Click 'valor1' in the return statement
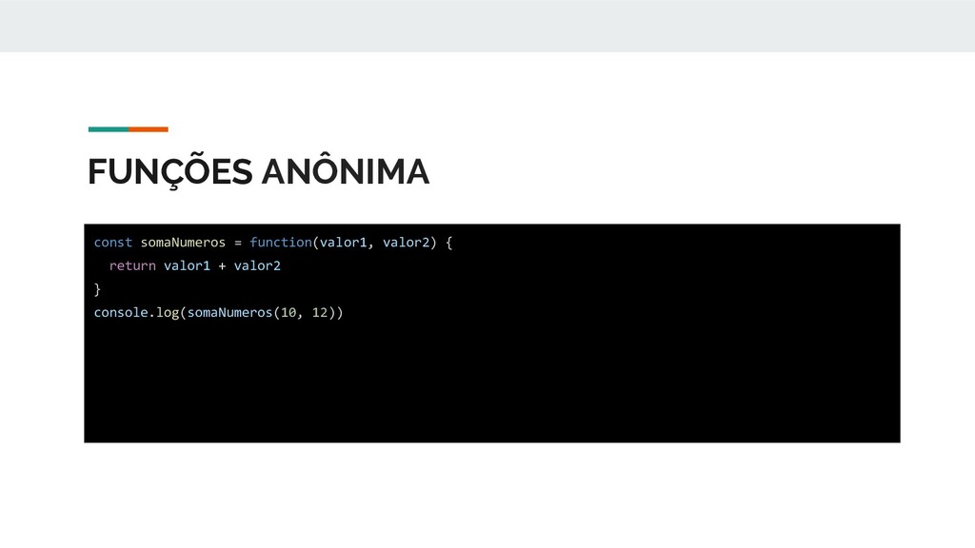 coord(188,266)
